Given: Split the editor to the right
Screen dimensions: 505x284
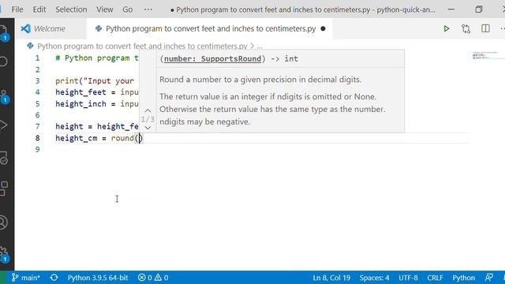Looking at the screenshot, I should click(x=485, y=28).
